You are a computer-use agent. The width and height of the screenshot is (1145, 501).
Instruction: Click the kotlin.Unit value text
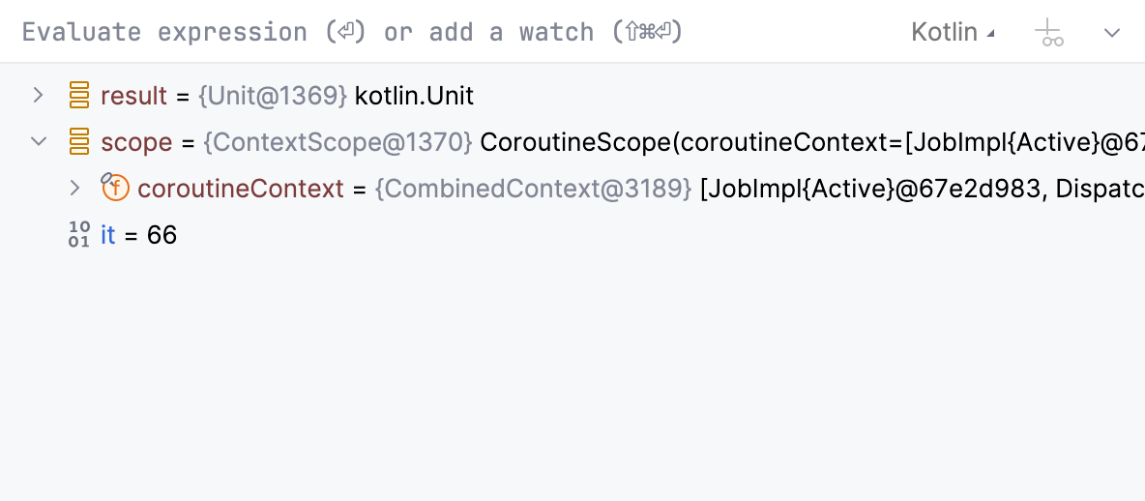[415, 96]
